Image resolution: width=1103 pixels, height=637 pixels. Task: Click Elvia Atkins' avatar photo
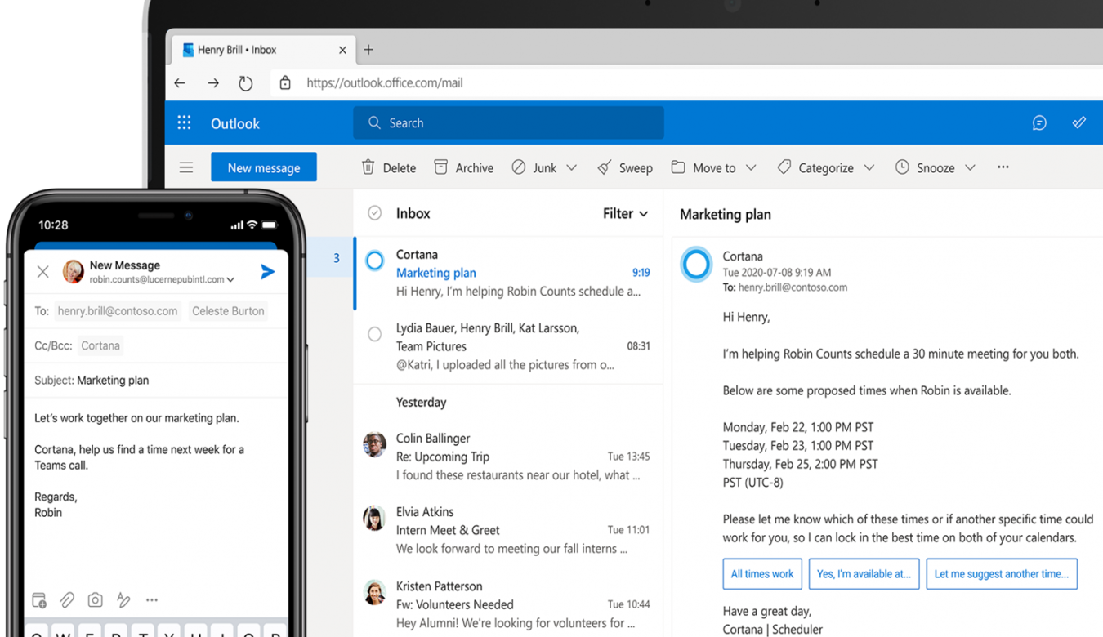click(x=374, y=518)
